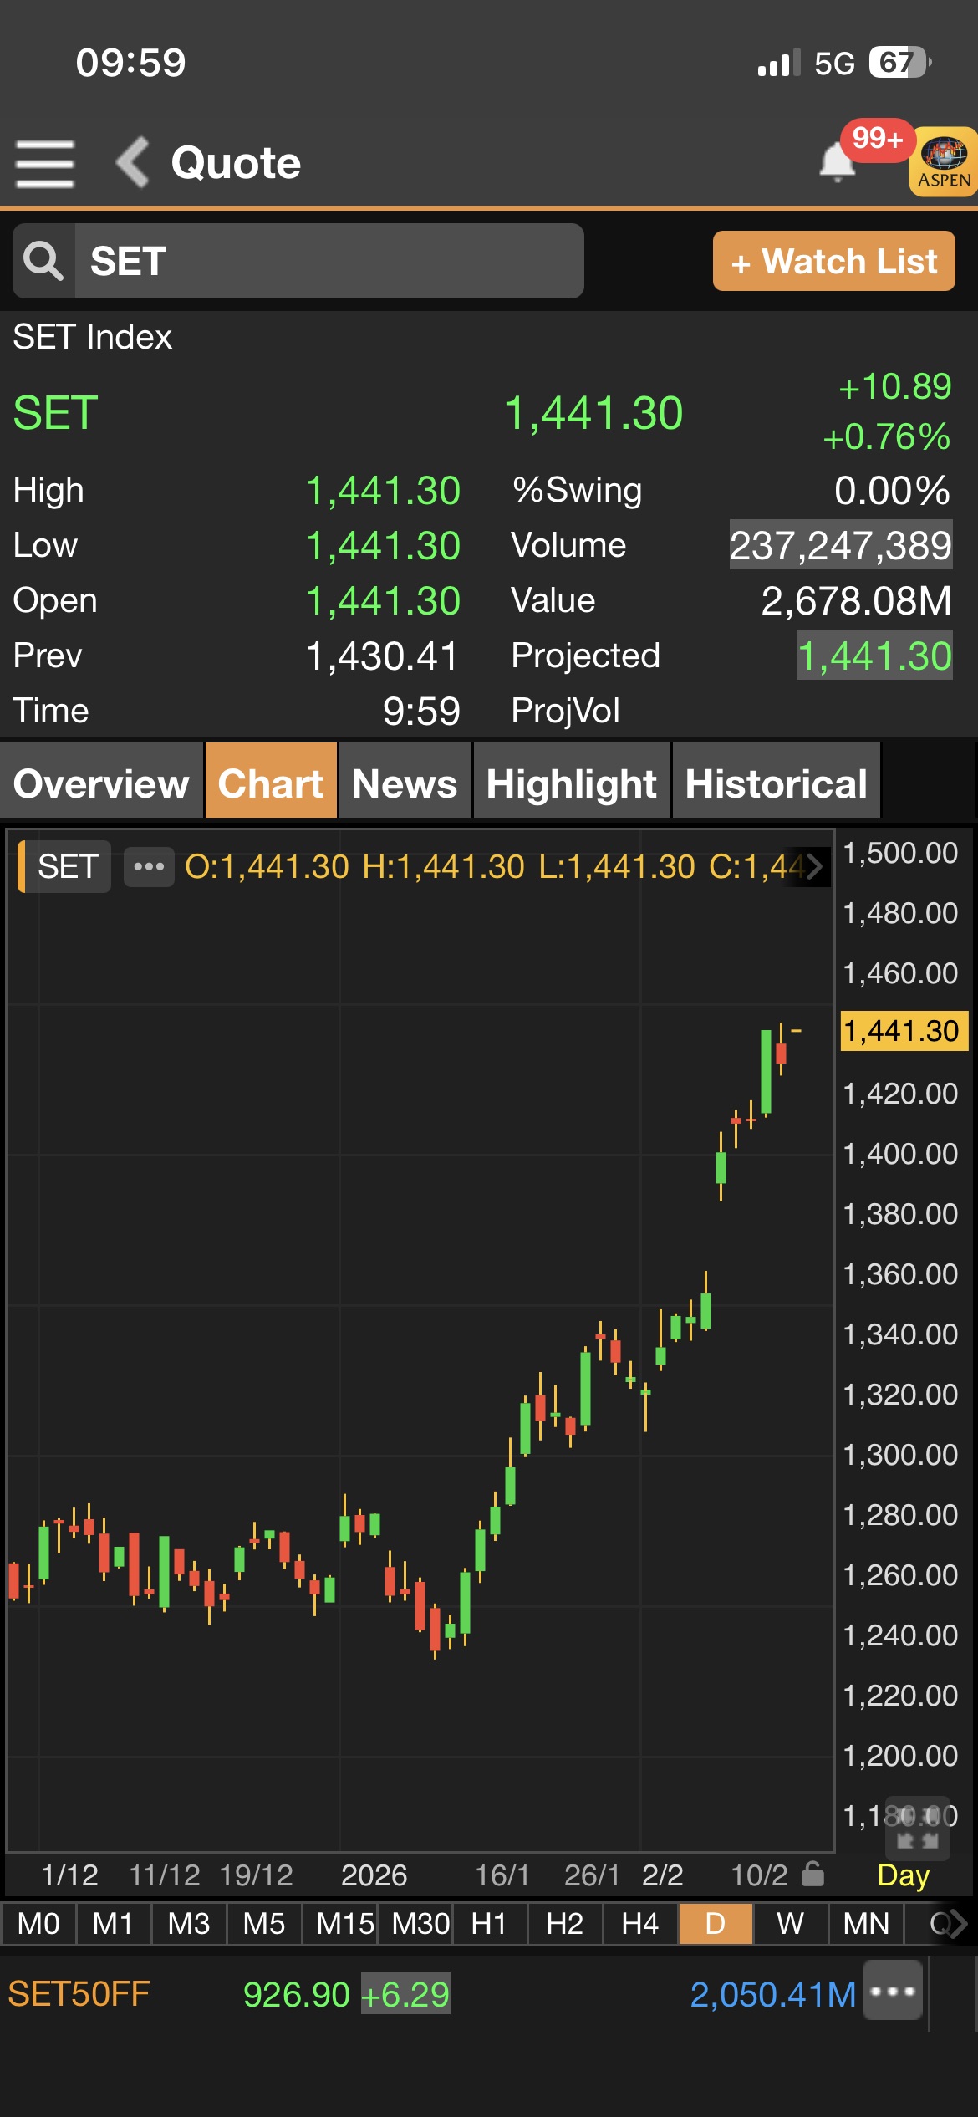Open the Day interval selector

coord(903,1875)
